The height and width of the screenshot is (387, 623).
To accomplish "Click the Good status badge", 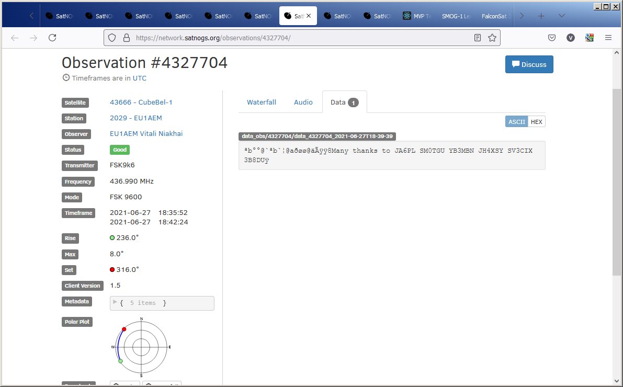I will pos(120,150).
